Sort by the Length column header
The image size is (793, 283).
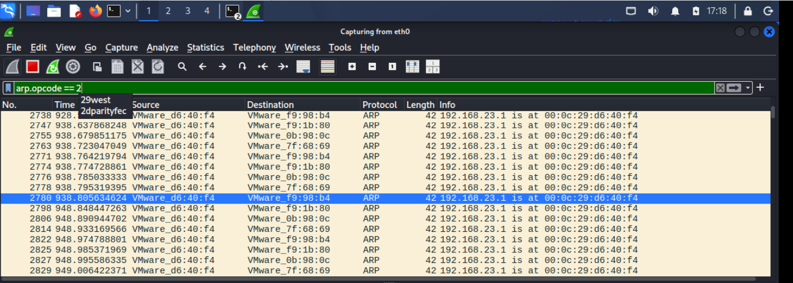420,105
